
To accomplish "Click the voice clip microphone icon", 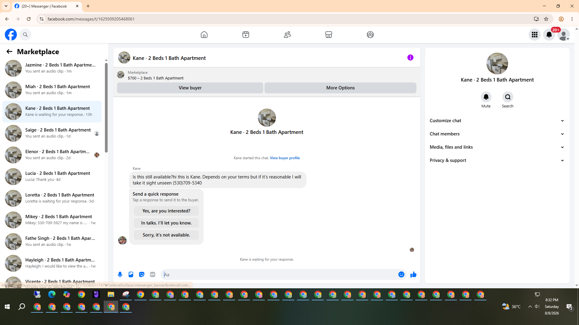I will point(120,274).
